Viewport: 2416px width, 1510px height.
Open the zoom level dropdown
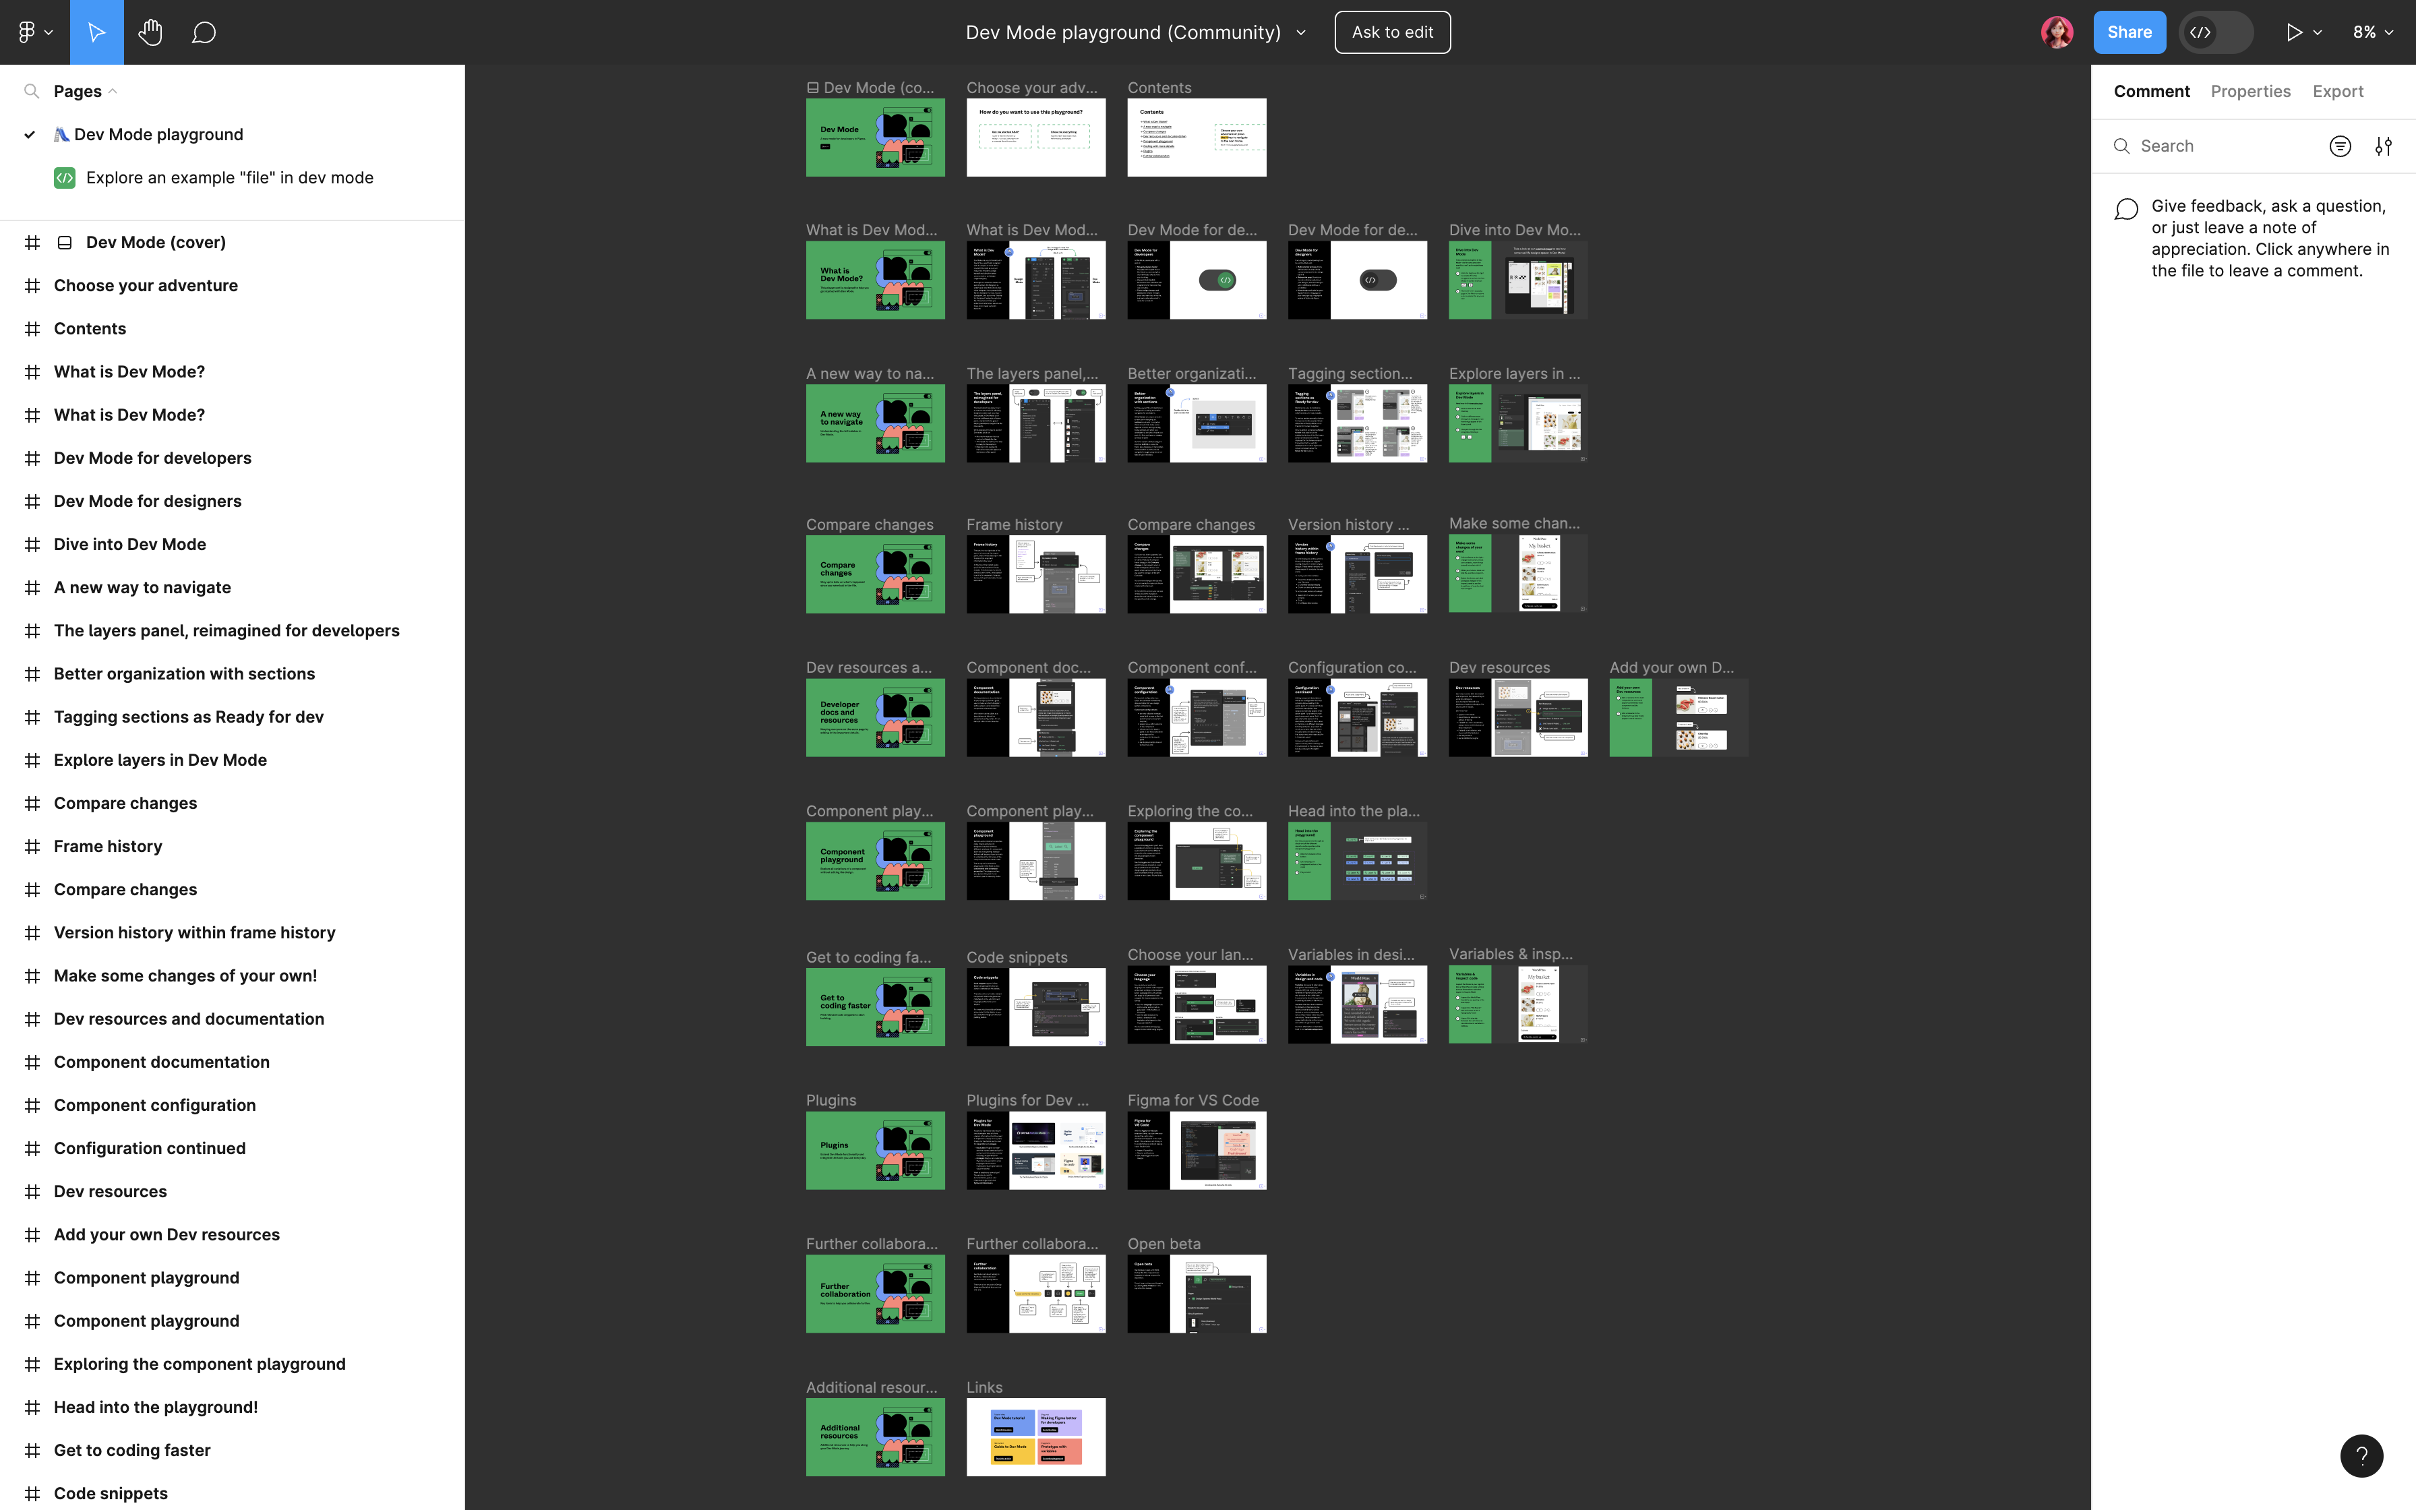pyautogui.click(x=2373, y=32)
